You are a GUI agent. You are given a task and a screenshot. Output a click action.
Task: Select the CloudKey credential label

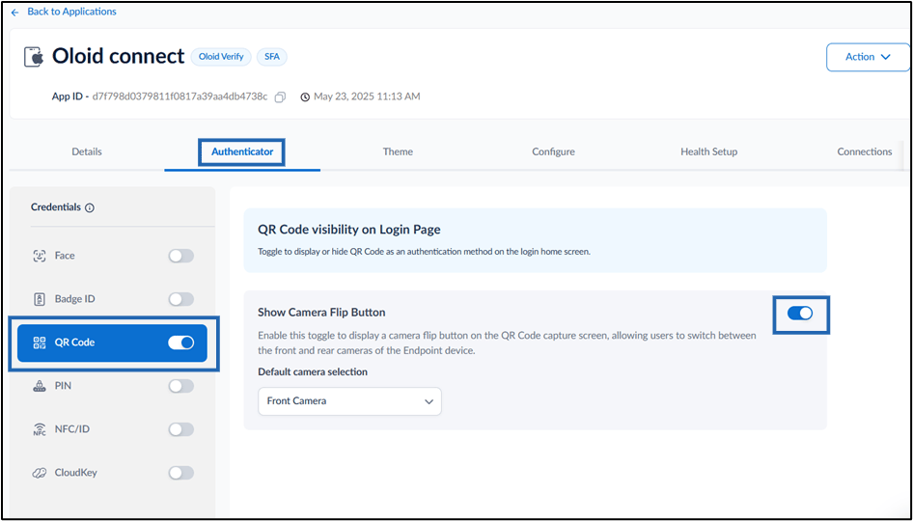pyautogui.click(x=75, y=473)
